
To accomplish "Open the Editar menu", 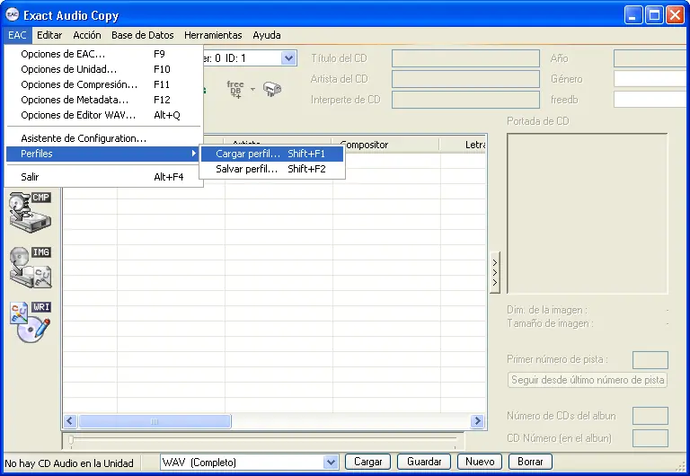I will [49, 35].
